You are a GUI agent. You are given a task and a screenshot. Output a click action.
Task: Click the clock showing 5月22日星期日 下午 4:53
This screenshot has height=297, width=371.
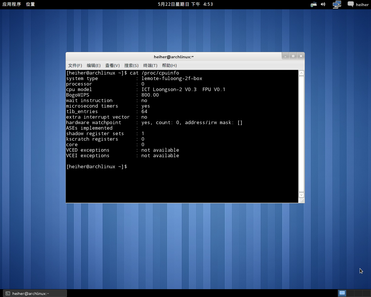(x=185, y=4)
